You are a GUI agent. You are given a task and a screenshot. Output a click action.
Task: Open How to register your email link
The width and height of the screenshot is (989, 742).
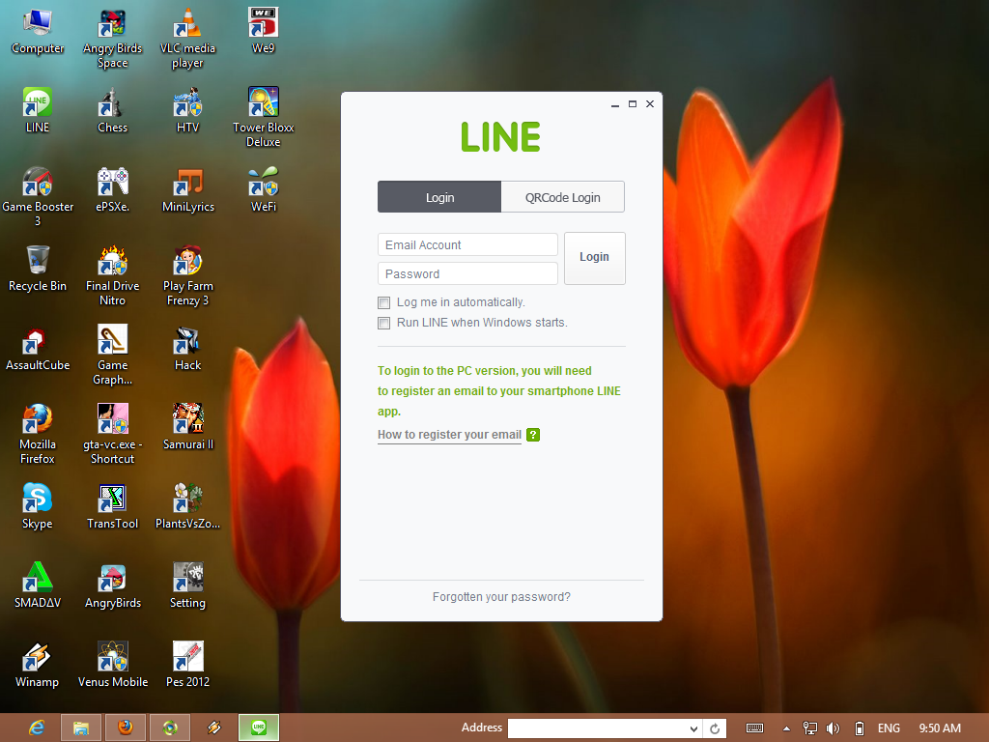[449, 435]
